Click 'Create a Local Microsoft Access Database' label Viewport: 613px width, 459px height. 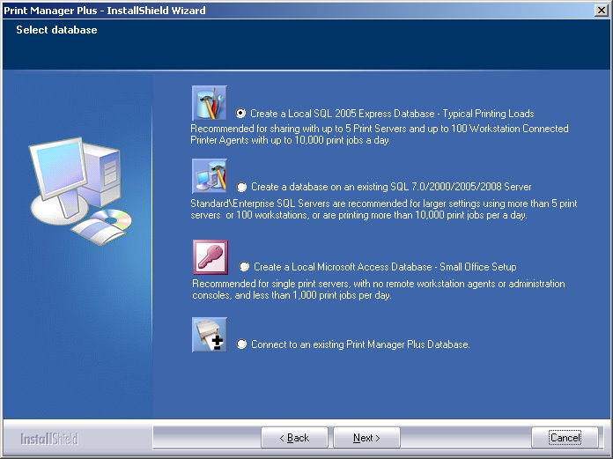tap(385, 267)
